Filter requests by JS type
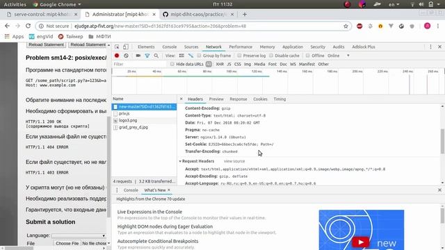445x250 pixels. coord(229,64)
